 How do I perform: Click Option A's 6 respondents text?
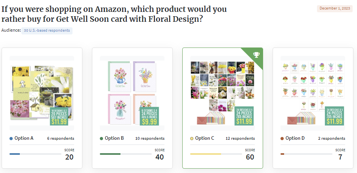click(x=61, y=139)
